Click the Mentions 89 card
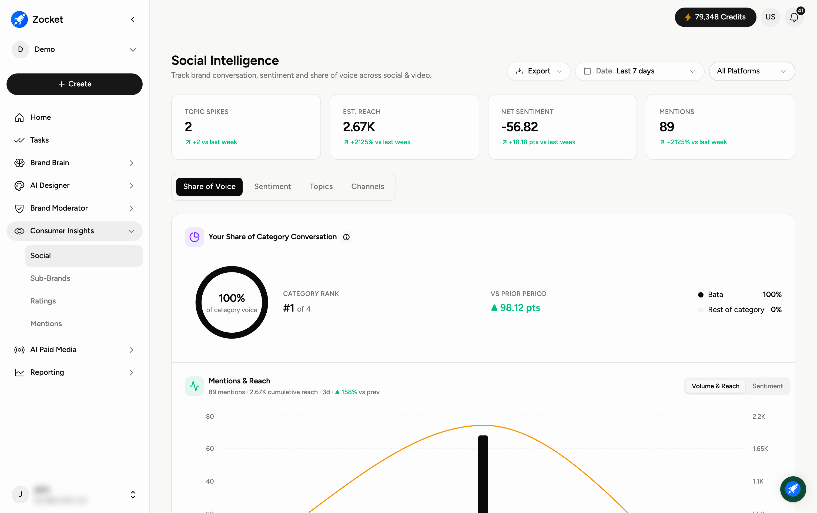817x513 pixels. (720, 127)
